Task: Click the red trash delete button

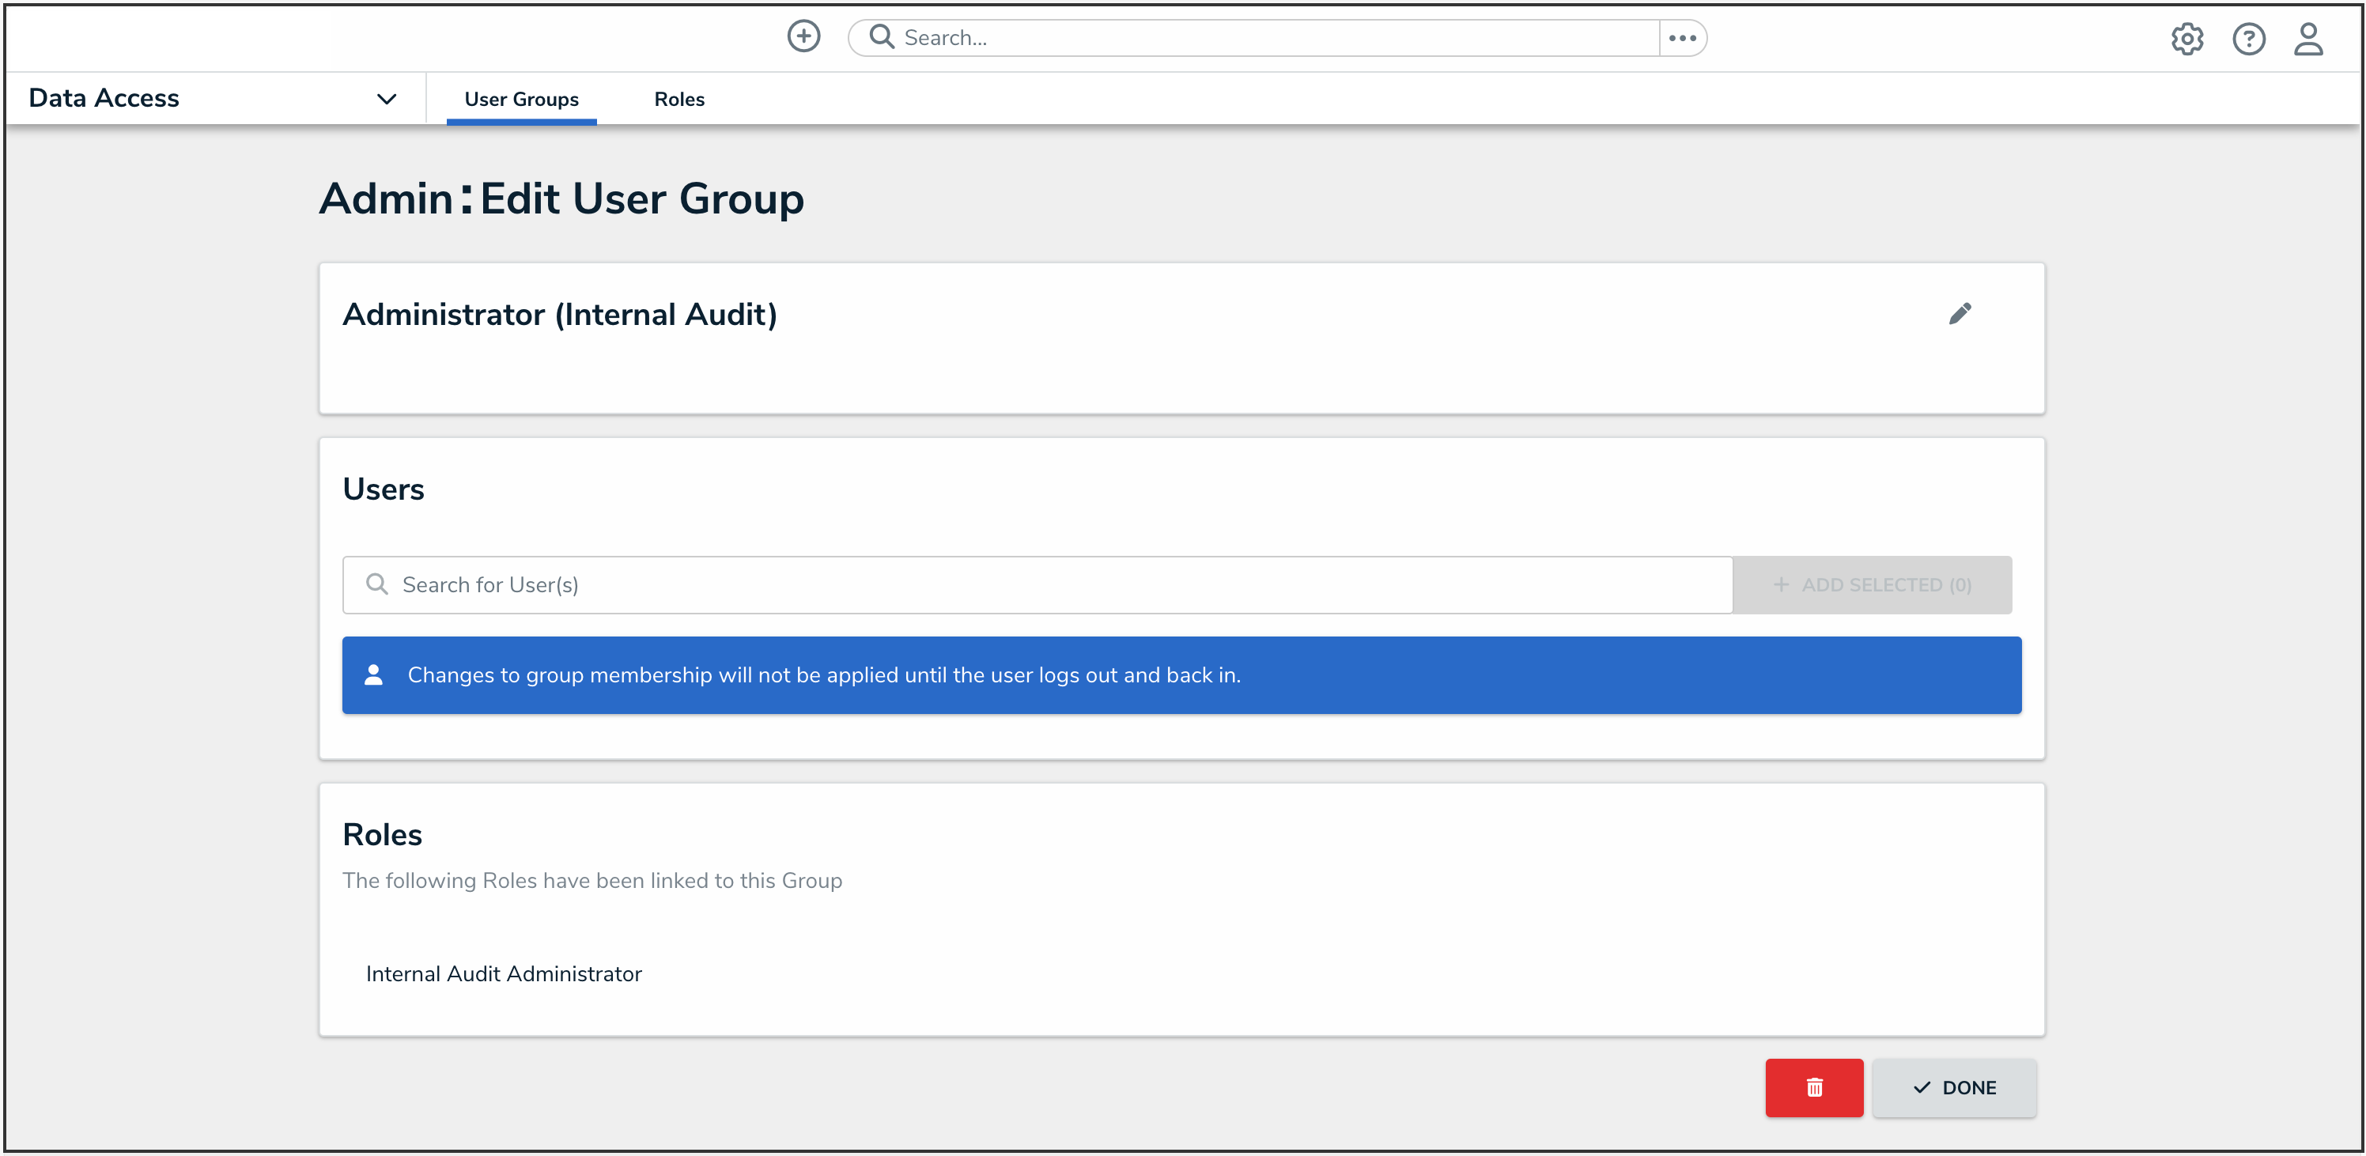Action: tap(1813, 1087)
